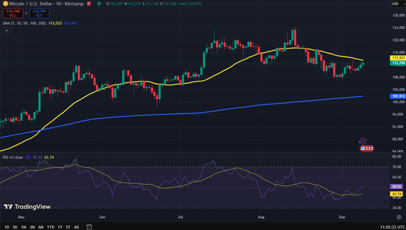Click the open value O112,097
The width and height of the screenshot is (406, 230).
(x=115, y=4)
